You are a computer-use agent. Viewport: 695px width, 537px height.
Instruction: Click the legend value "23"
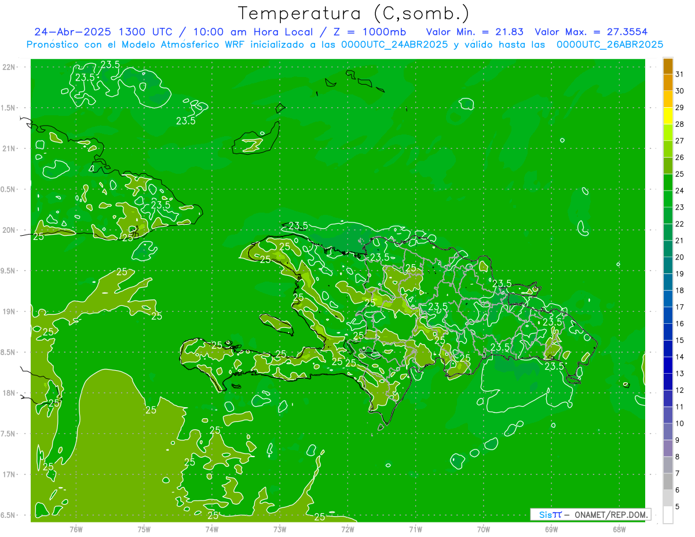[680, 207]
